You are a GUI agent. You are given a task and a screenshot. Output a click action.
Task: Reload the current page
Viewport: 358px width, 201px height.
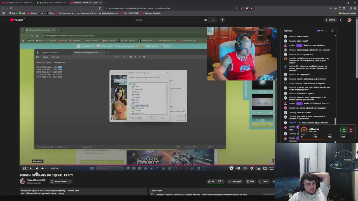point(11,8)
